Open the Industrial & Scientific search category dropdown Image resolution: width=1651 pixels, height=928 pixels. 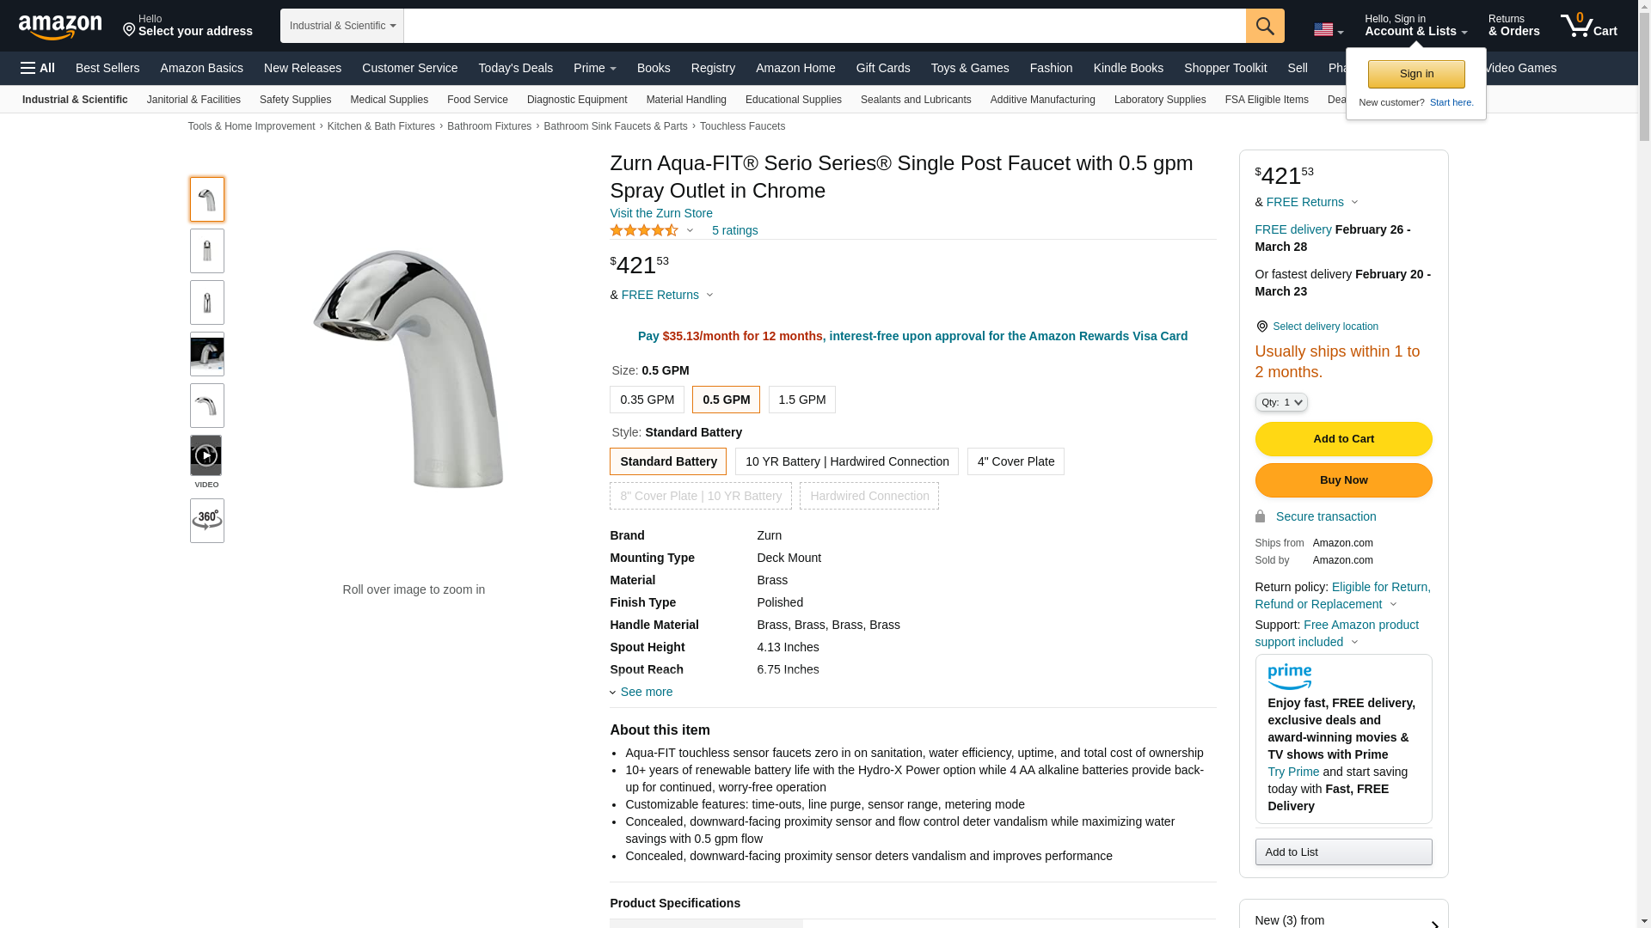[342, 26]
